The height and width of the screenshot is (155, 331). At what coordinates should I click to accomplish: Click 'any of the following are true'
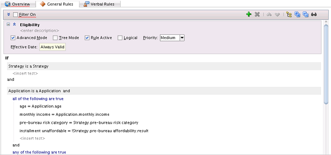[39, 152]
